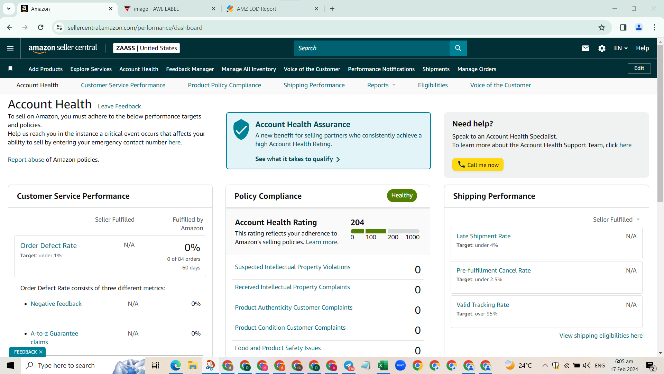
Task: Click the Leave Feedback link
Action: coord(119,106)
